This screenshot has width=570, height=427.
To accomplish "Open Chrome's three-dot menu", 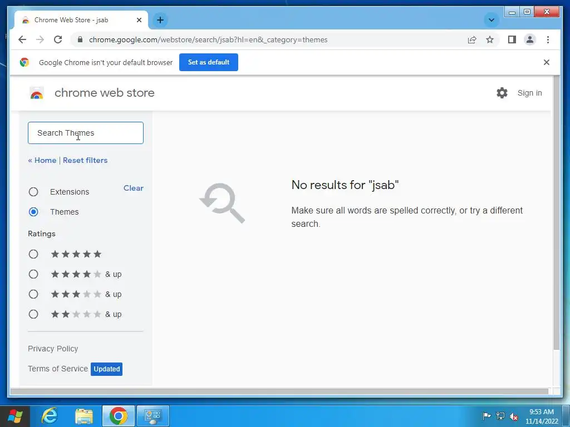I will (548, 39).
